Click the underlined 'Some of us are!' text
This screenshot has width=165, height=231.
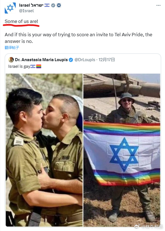pos(21,21)
